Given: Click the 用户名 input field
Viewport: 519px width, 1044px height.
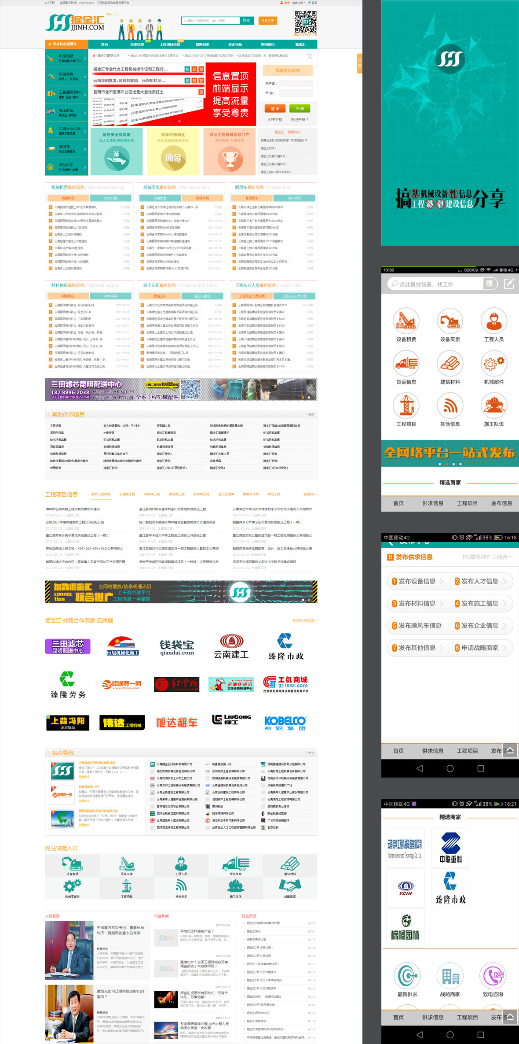Looking at the screenshot, I should point(296,83).
